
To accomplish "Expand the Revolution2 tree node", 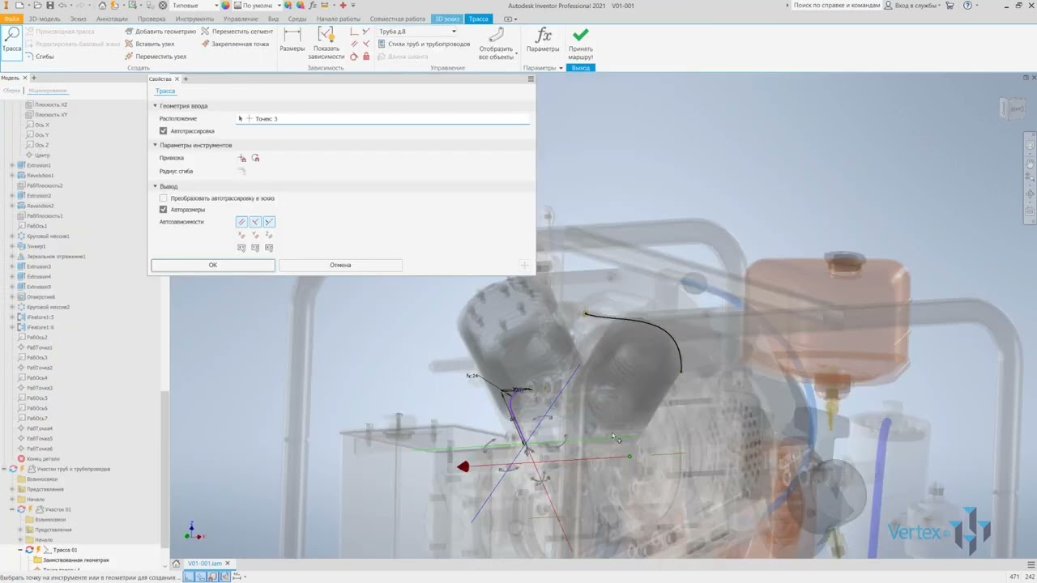I will [12, 206].
